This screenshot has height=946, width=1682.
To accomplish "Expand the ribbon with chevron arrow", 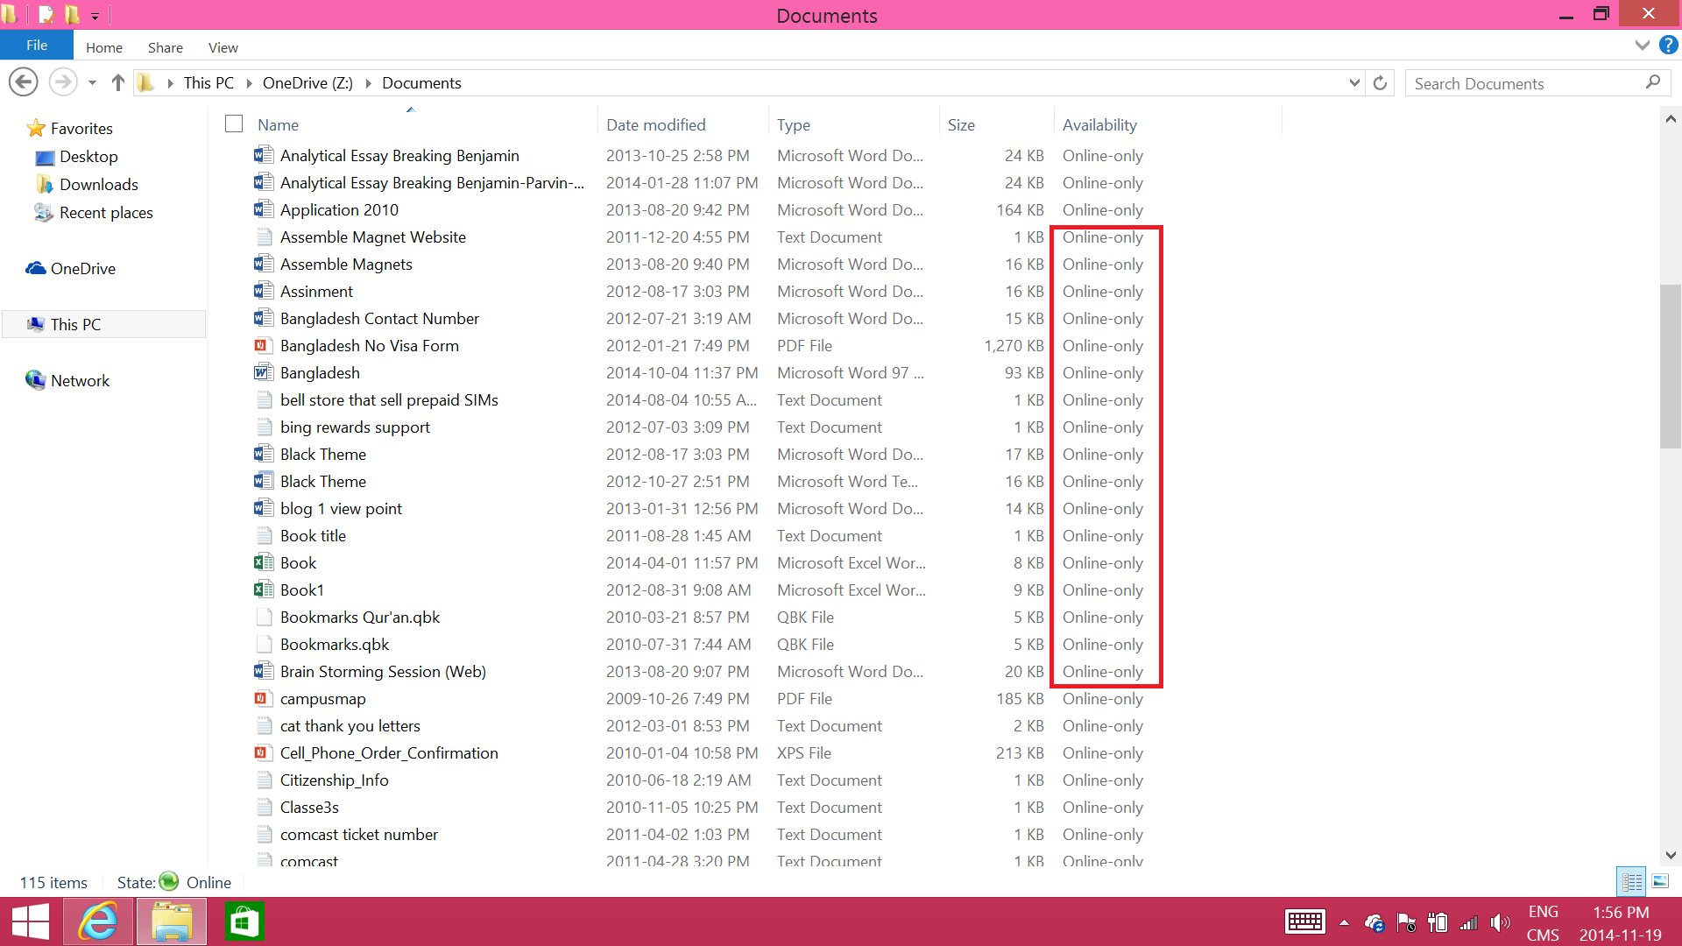I will point(1642,45).
